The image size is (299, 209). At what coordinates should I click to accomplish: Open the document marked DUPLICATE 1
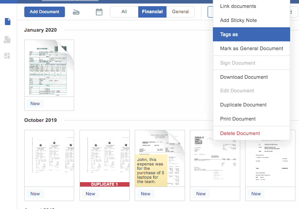(104, 158)
